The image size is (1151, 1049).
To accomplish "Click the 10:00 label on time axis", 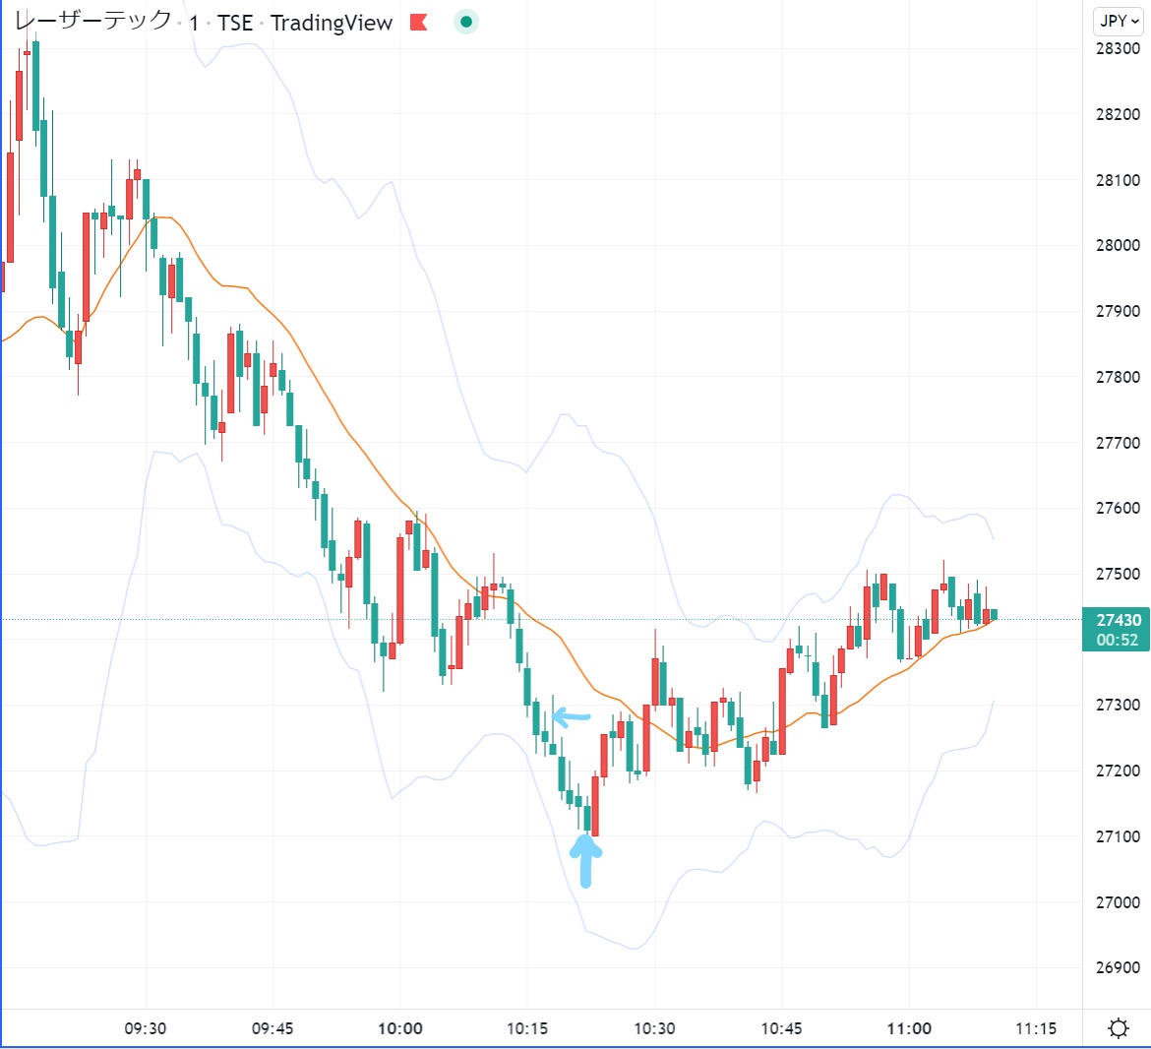I will 399,1028.
